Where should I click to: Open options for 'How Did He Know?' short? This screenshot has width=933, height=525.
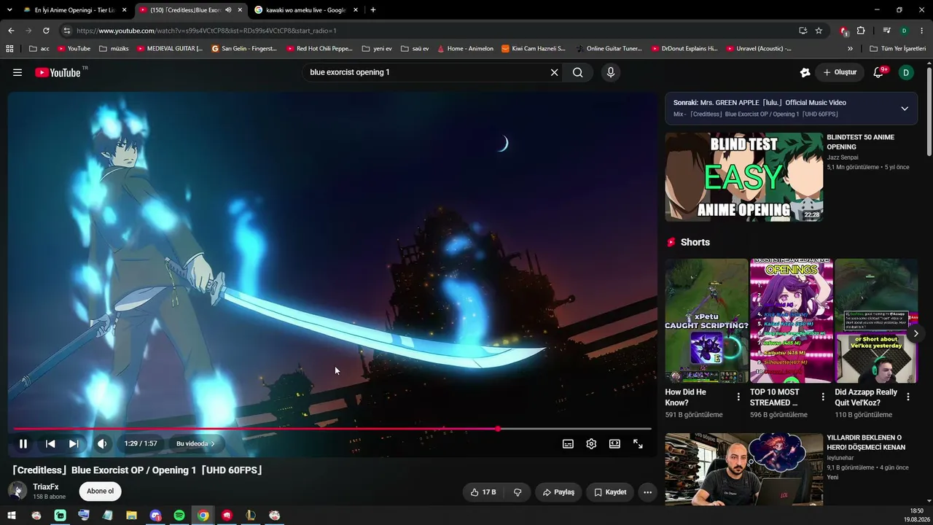[x=738, y=397]
